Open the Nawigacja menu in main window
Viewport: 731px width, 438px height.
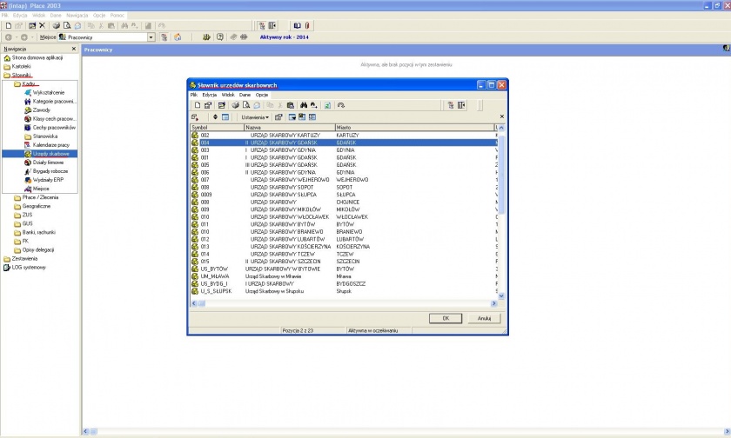coord(77,16)
